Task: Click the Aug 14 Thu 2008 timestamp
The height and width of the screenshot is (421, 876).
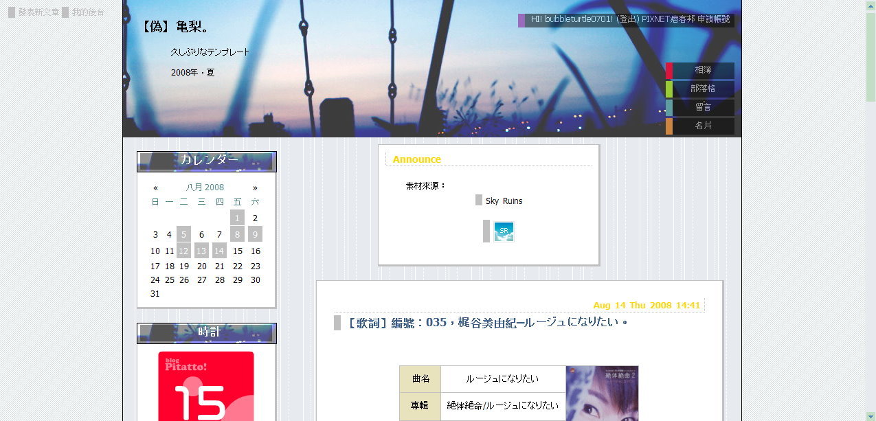Action: tap(647, 305)
